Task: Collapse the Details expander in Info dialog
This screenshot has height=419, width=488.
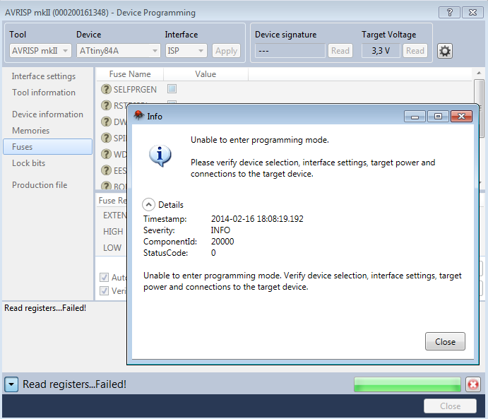Action: click(x=149, y=204)
